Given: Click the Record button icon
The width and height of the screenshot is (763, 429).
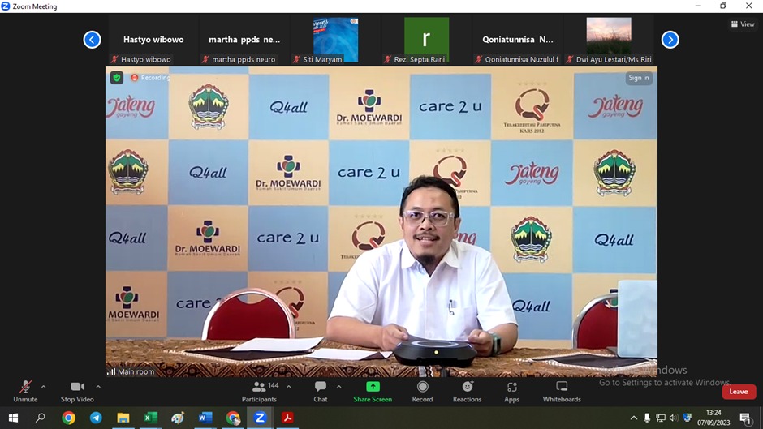Looking at the screenshot, I should click(422, 388).
